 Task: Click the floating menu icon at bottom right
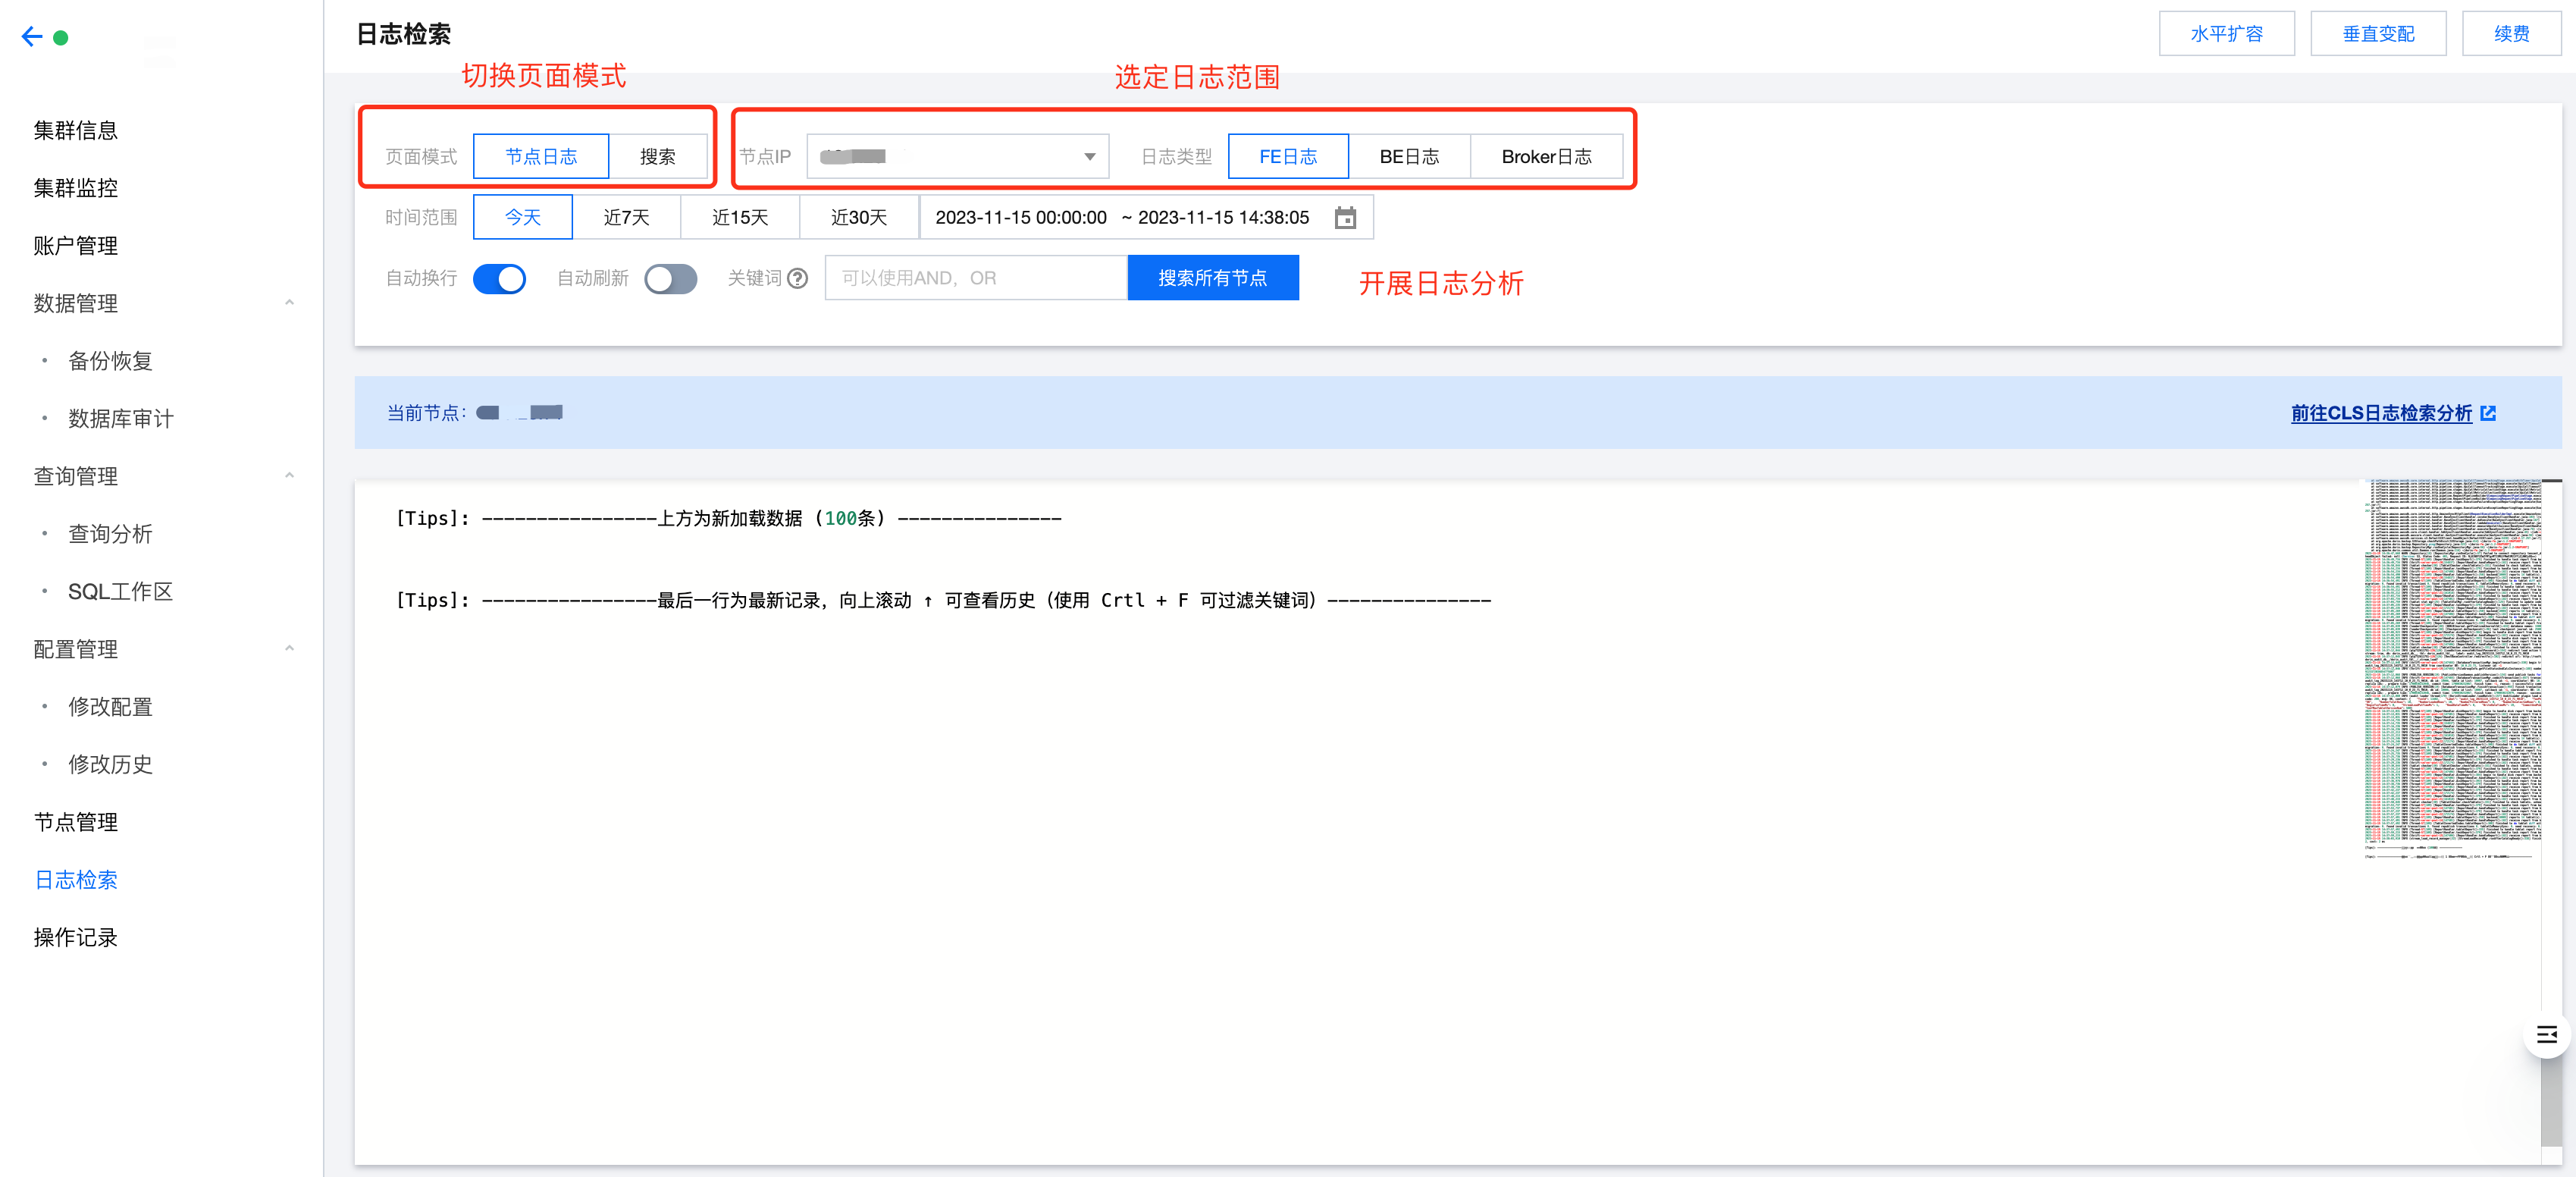[x=2546, y=1034]
